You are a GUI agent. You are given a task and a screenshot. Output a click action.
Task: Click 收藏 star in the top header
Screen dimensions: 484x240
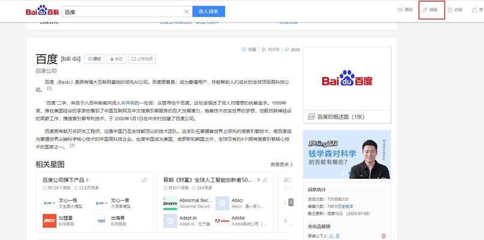click(x=455, y=10)
